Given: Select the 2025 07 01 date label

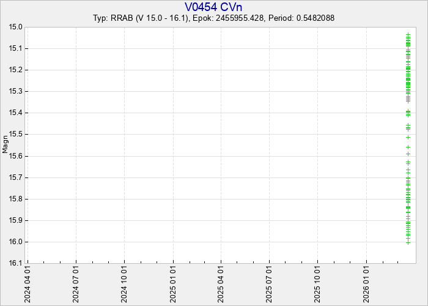Looking at the screenshot, I should coord(269,284).
